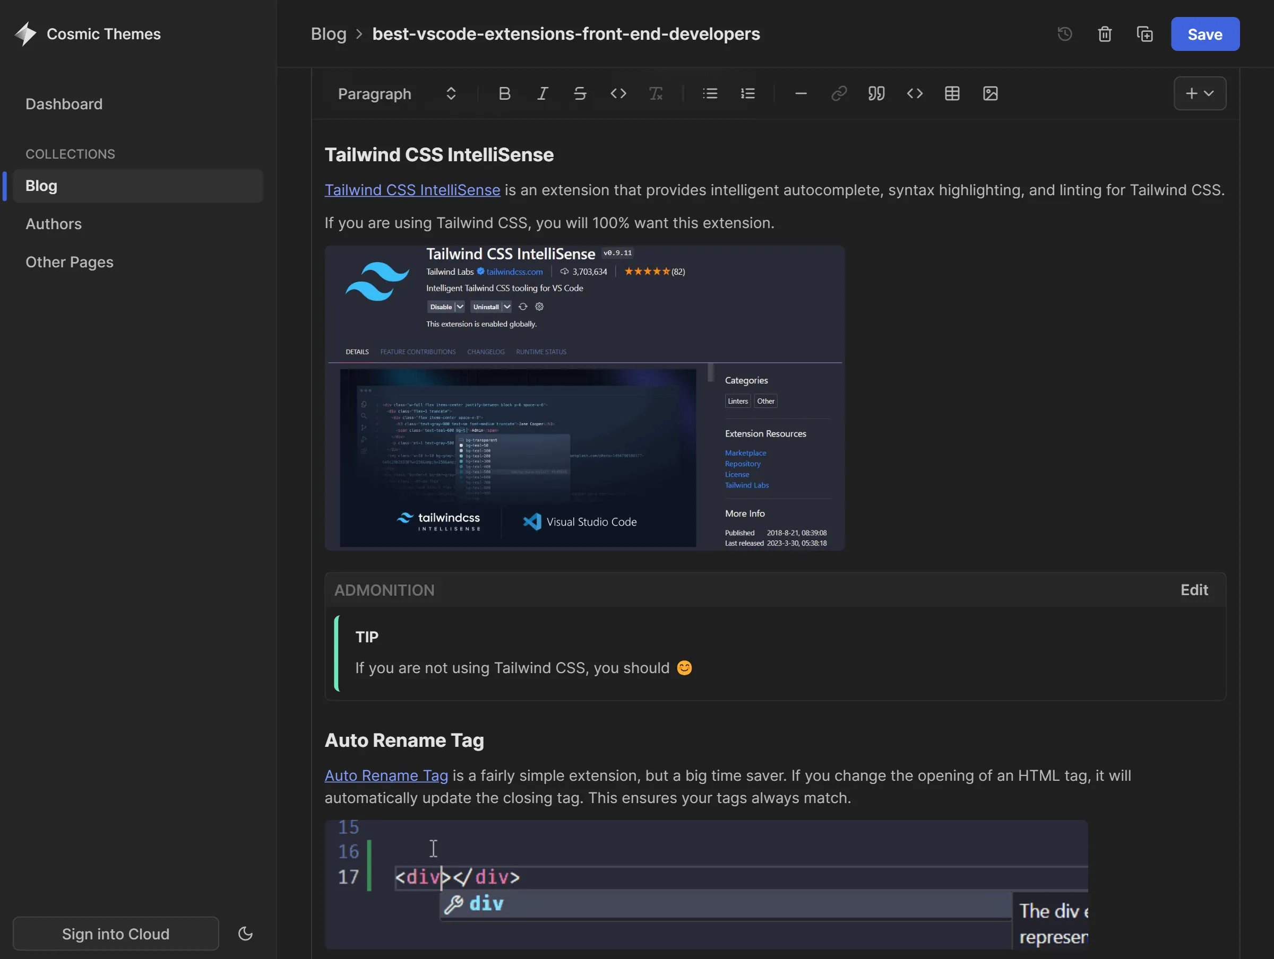Toggle inline code formatting
This screenshot has height=959, width=1274.
pos(618,93)
